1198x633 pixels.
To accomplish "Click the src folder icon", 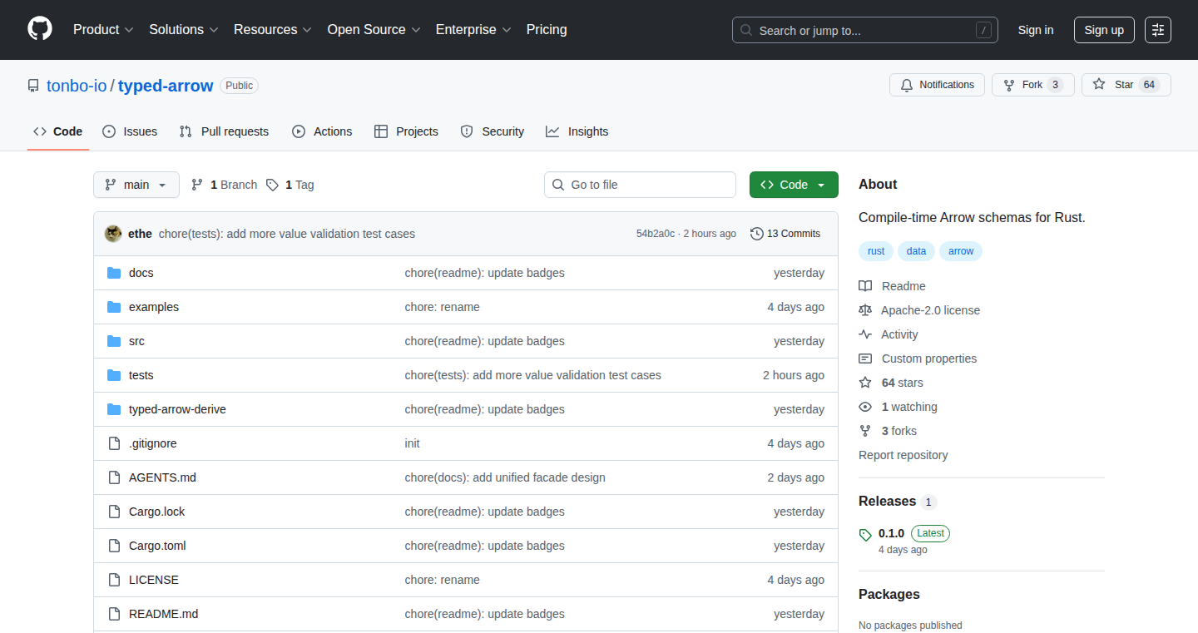I will [114, 341].
